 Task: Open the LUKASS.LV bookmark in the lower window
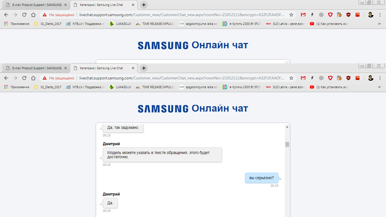tap(120, 87)
